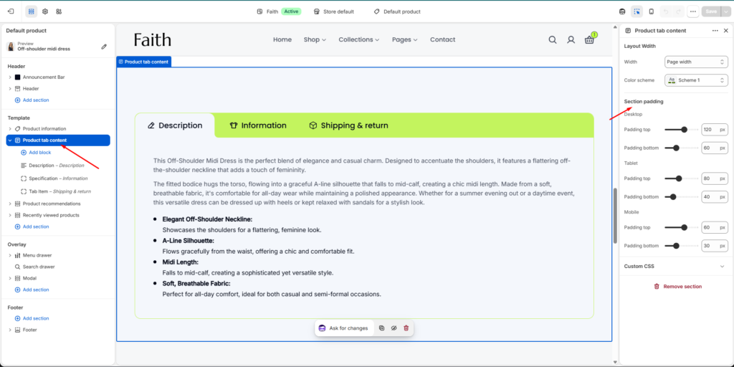Viewport: 734px width, 367px height.
Task: Collapse the Product tab content section
Action: 10,140
